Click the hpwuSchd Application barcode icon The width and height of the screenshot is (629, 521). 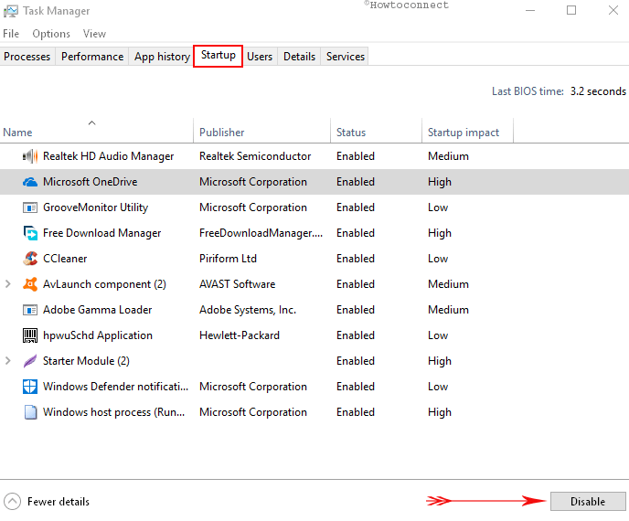point(30,335)
